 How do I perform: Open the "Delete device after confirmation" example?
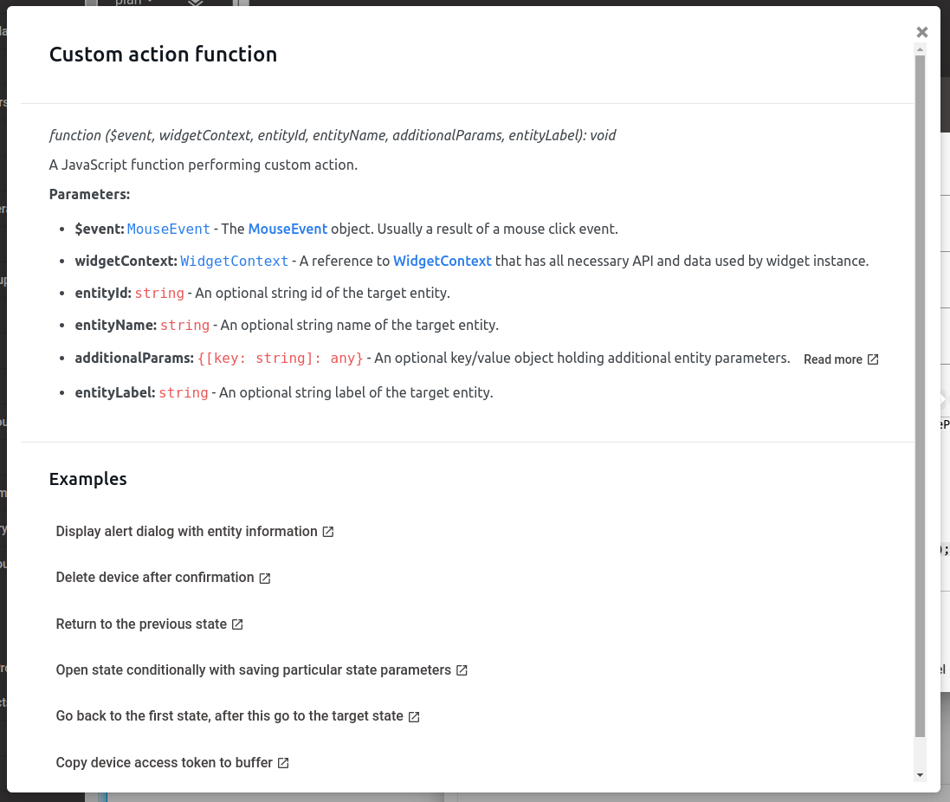(x=153, y=577)
